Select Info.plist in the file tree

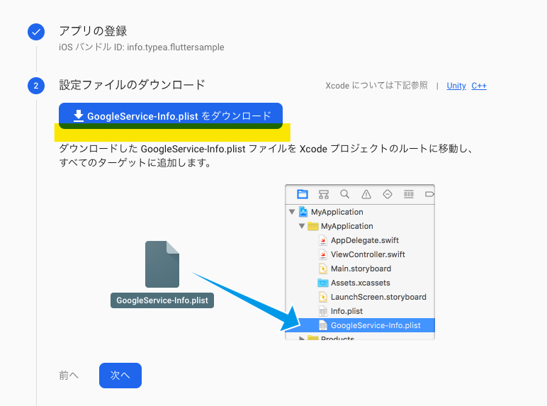click(346, 311)
